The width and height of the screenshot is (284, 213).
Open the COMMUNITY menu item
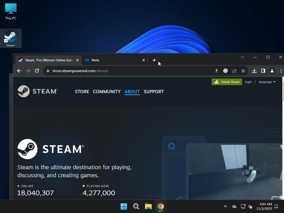[107, 92]
